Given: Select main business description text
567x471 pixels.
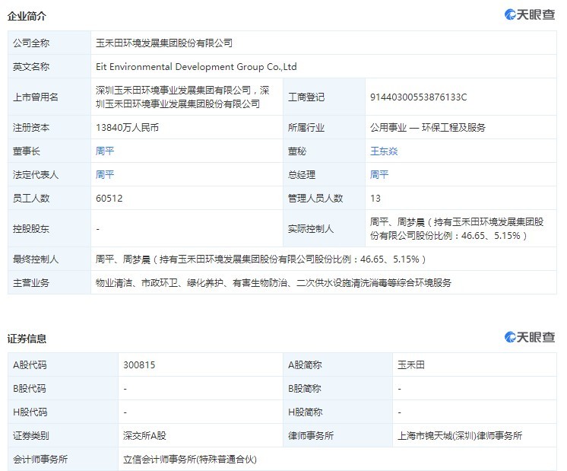Looking at the screenshot, I should click(x=274, y=282).
